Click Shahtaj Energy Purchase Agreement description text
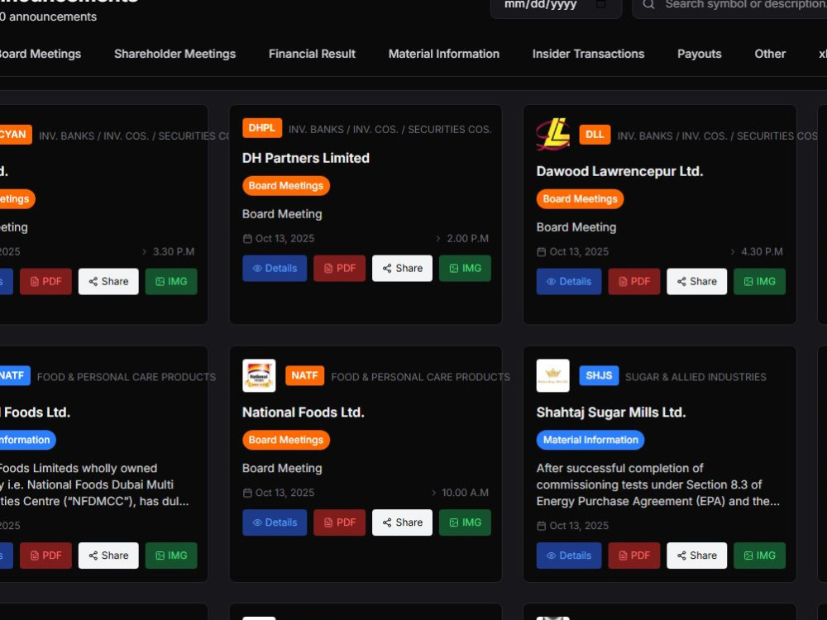 click(x=657, y=484)
